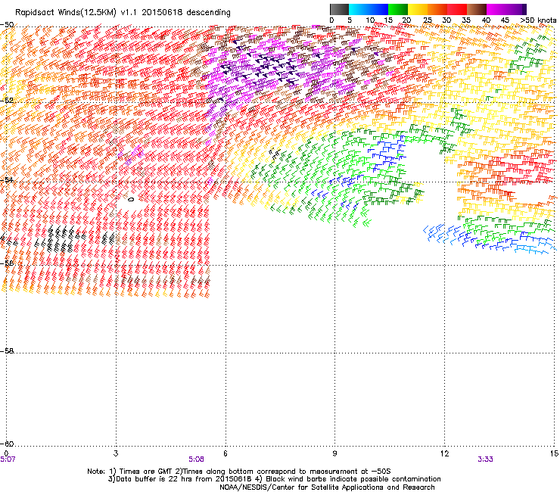Click the '35' legend scale label
Image resolution: width=560 pixels, height=492 pixels.
tap(466, 20)
